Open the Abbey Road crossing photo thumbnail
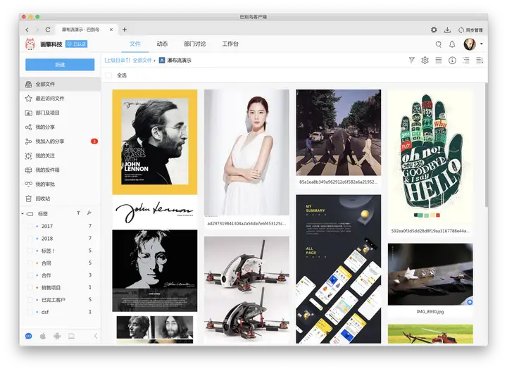 pyautogui.click(x=338, y=132)
